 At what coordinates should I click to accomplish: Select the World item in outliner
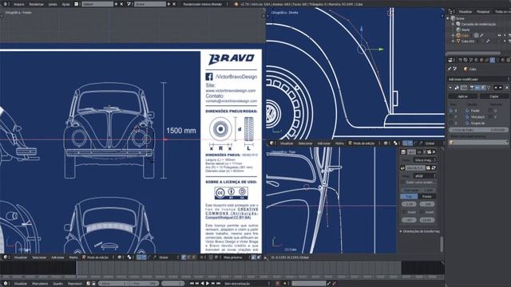click(465, 29)
